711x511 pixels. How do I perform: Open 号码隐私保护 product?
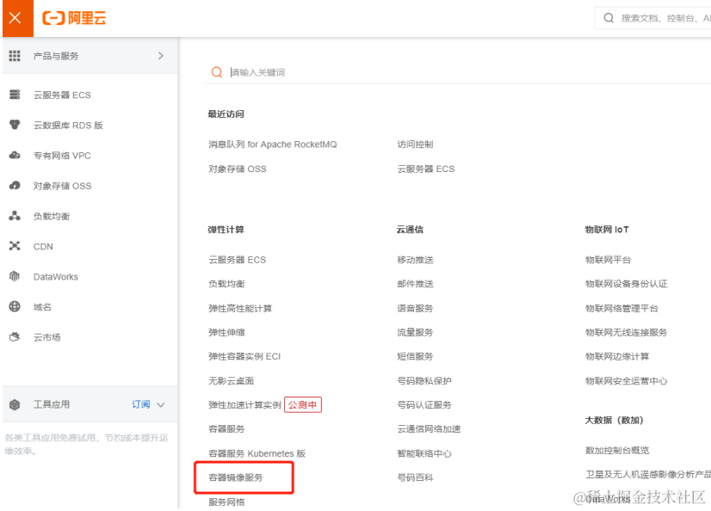(x=424, y=381)
